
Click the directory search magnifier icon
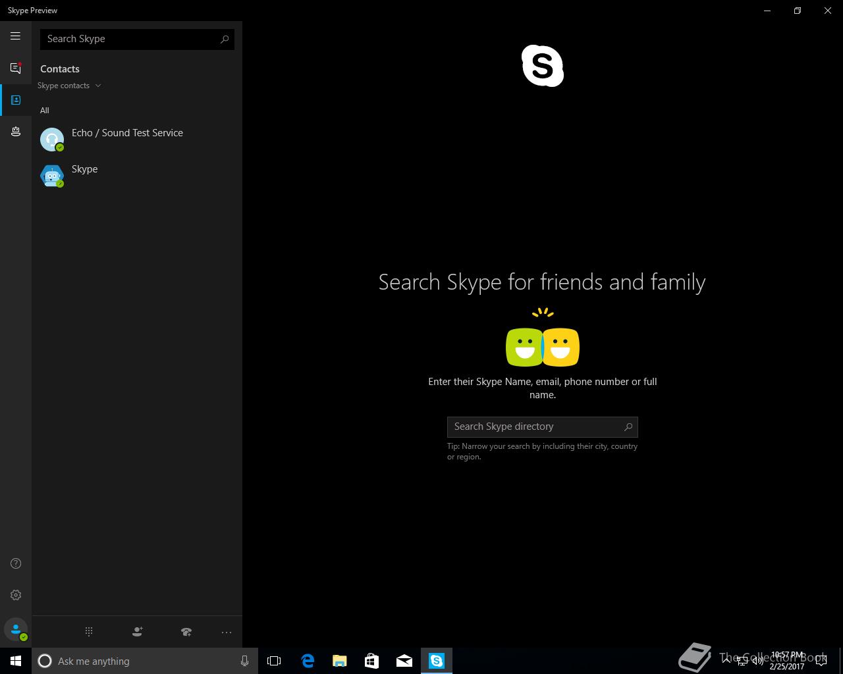point(628,427)
